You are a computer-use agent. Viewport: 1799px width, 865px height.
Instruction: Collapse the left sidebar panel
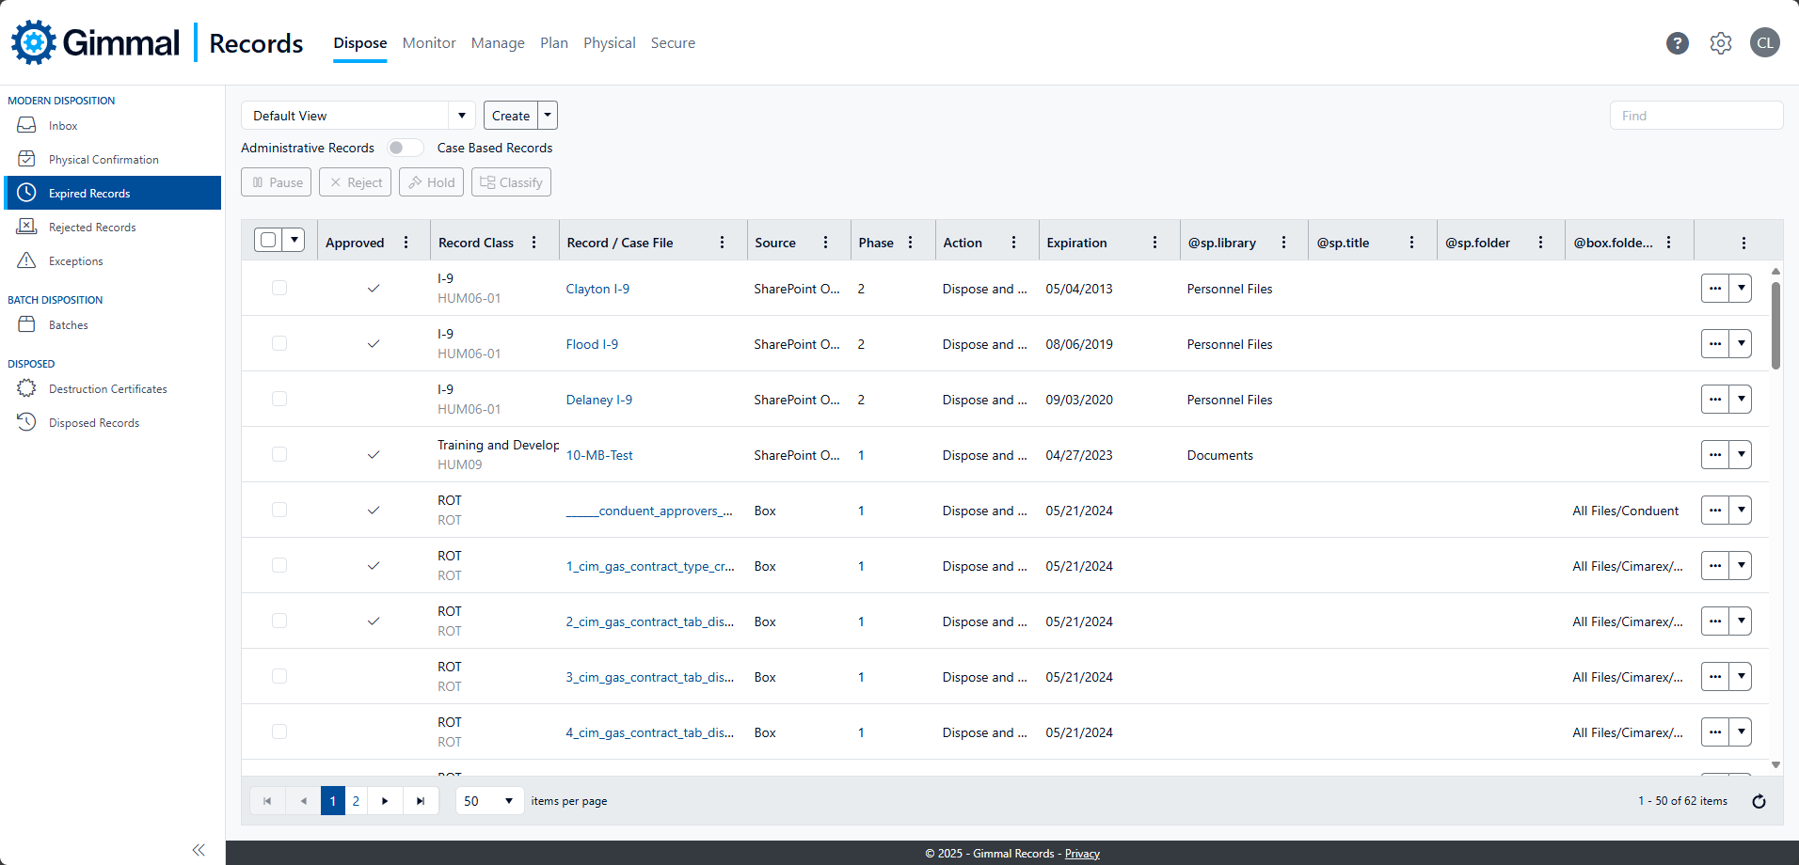point(199,850)
